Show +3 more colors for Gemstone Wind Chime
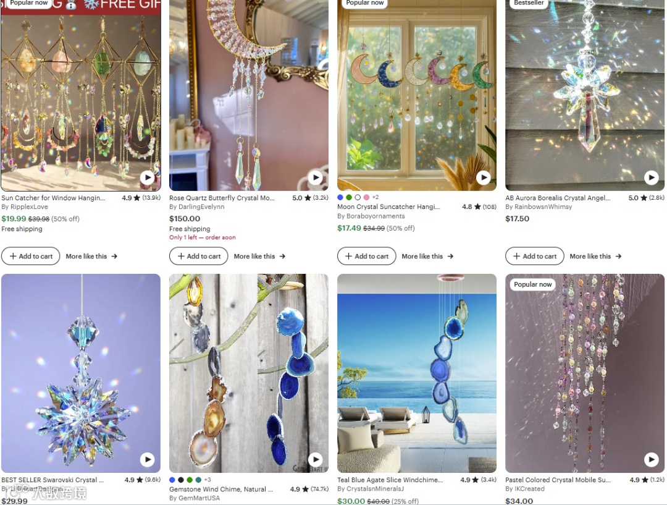667x505 pixels. tap(207, 480)
